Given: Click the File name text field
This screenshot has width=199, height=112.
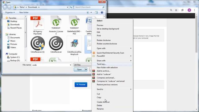Looking at the screenshot, I should click(x=51, y=65).
